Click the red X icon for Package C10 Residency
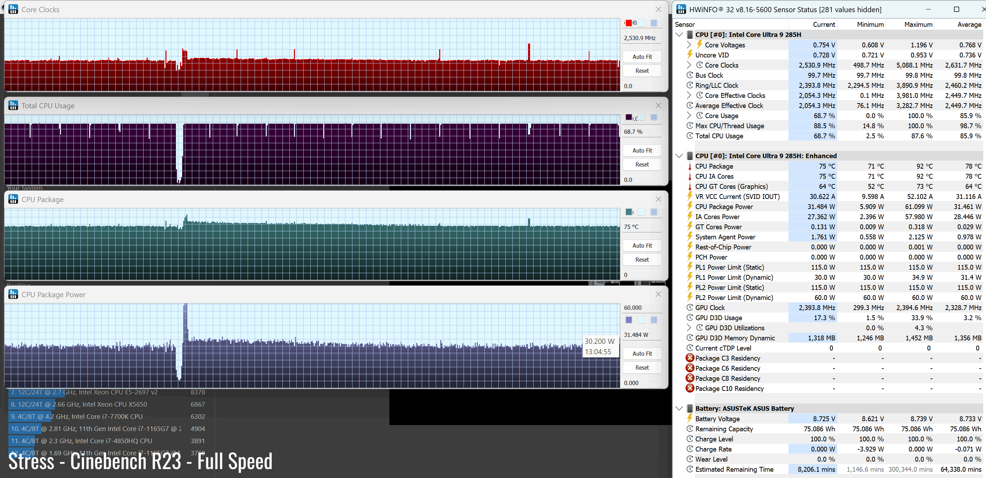 pyautogui.click(x=690, y=388)
